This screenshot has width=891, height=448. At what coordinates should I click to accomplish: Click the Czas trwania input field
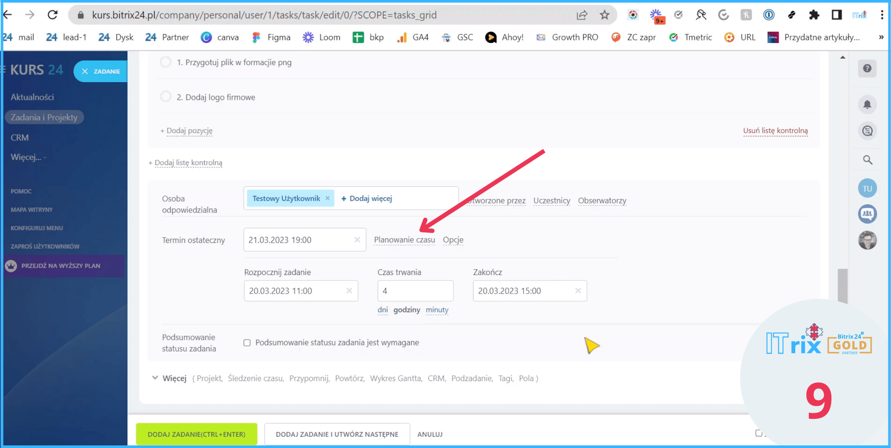coord(415,291)
